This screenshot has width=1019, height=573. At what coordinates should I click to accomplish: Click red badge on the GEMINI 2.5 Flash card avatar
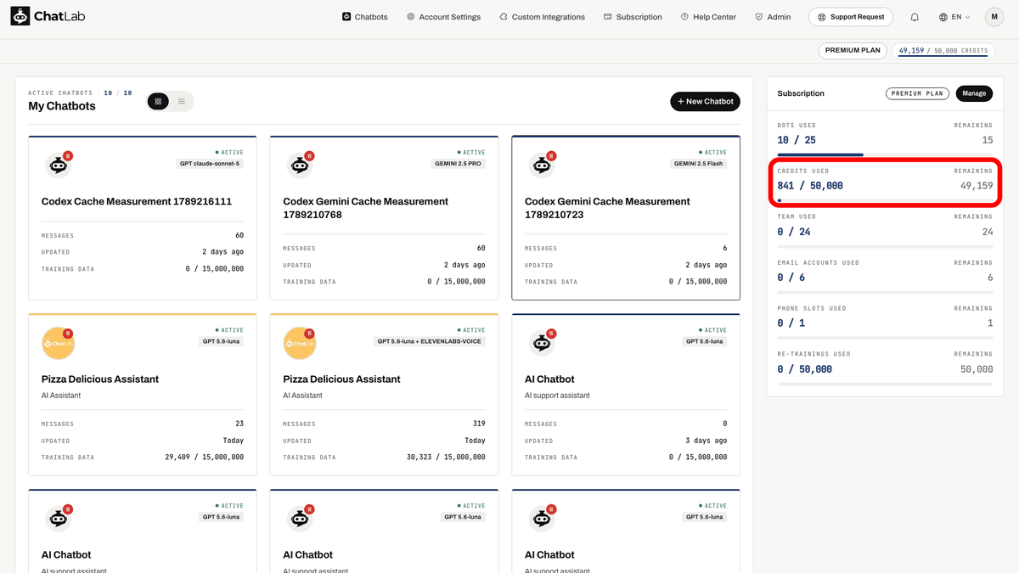coord(551,156)
